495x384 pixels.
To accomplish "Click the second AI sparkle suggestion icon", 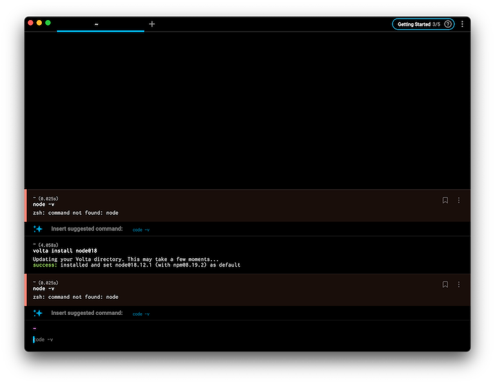I will pos(38,313).
